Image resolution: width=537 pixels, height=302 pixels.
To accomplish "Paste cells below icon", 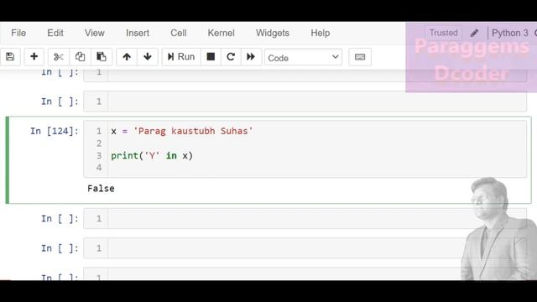I will tap(102, 57).
